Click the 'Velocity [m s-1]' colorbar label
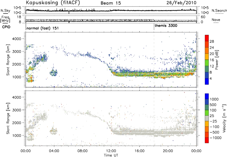This screenshot has height=157, width=227. pyautogui.click(x=224, y=118)
